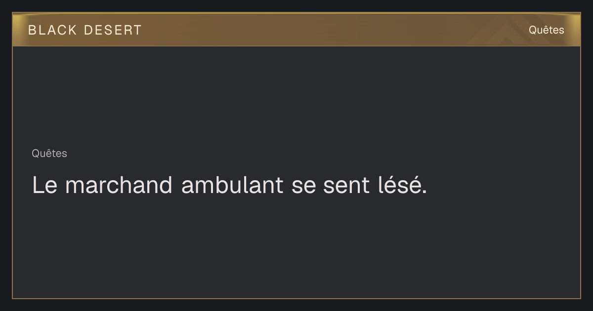Click the word "marchand" in the quest title
The height and width of the screenshot is (311, 593).
click(119, 185)
